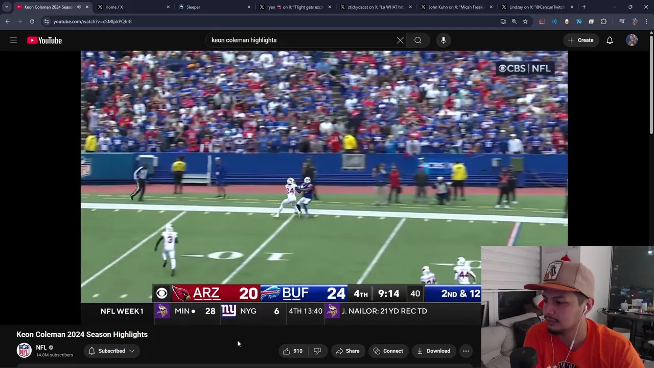Install app icon in address bar
This screenshot has height=368, width=654.
click(503, 21)
